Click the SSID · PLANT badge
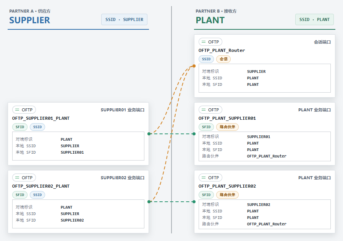The width and height of the screenshot is (343, 241). [314, 19]
